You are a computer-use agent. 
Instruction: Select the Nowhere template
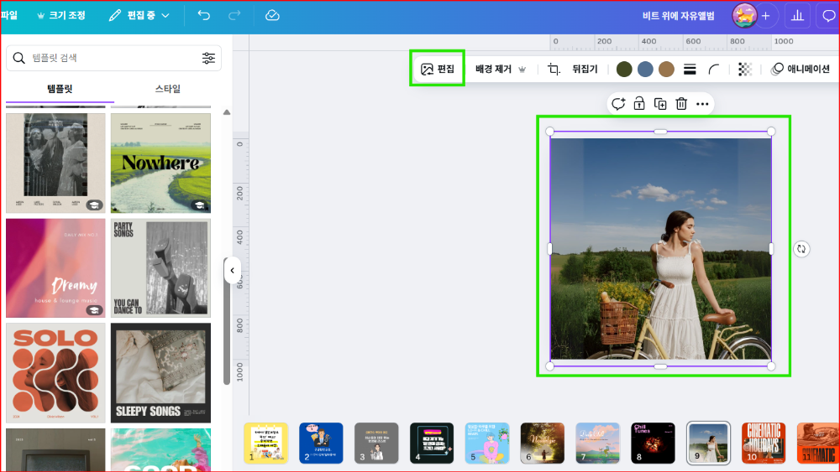tap(160, 163)
